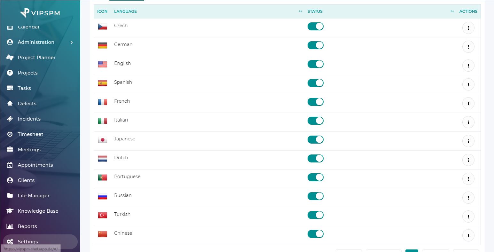The height and width of the screenshot is (252, 494).
Task: Toggle the Chinese language status
Action: 315,234
